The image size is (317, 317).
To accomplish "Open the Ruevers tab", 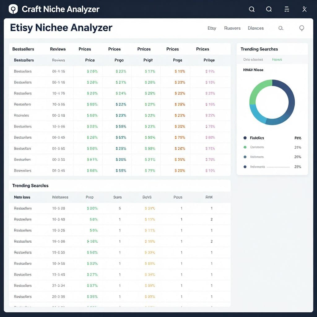I will point(232,28).
